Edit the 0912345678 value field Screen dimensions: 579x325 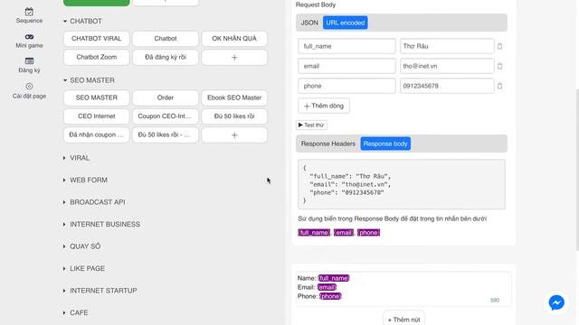pyautogui.click(x=447, y=86)
